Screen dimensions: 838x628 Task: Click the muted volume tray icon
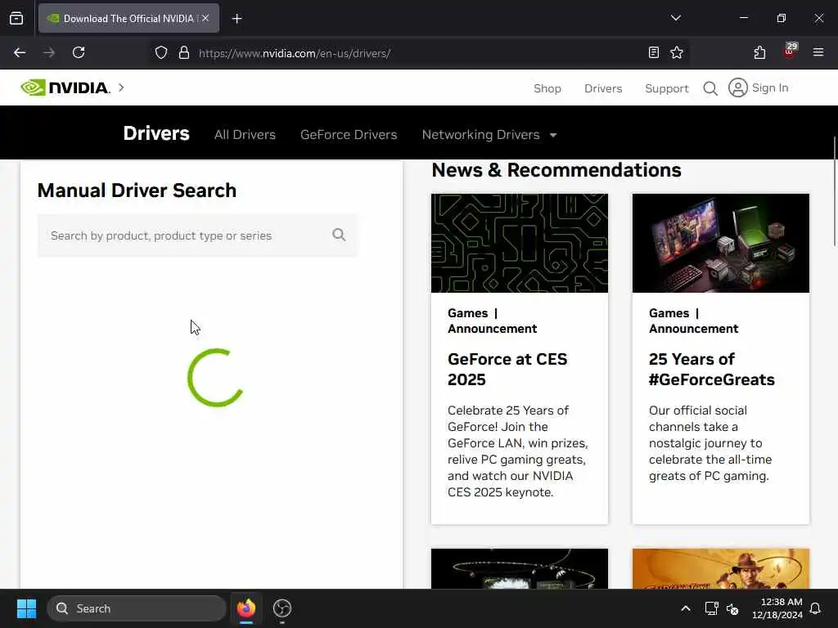[732, 608]
